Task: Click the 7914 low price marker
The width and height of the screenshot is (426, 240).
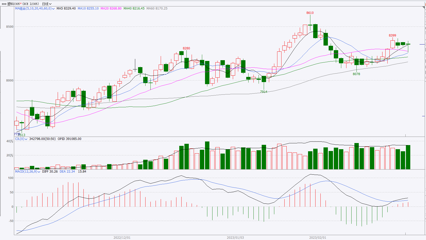Action: [263, 92]
